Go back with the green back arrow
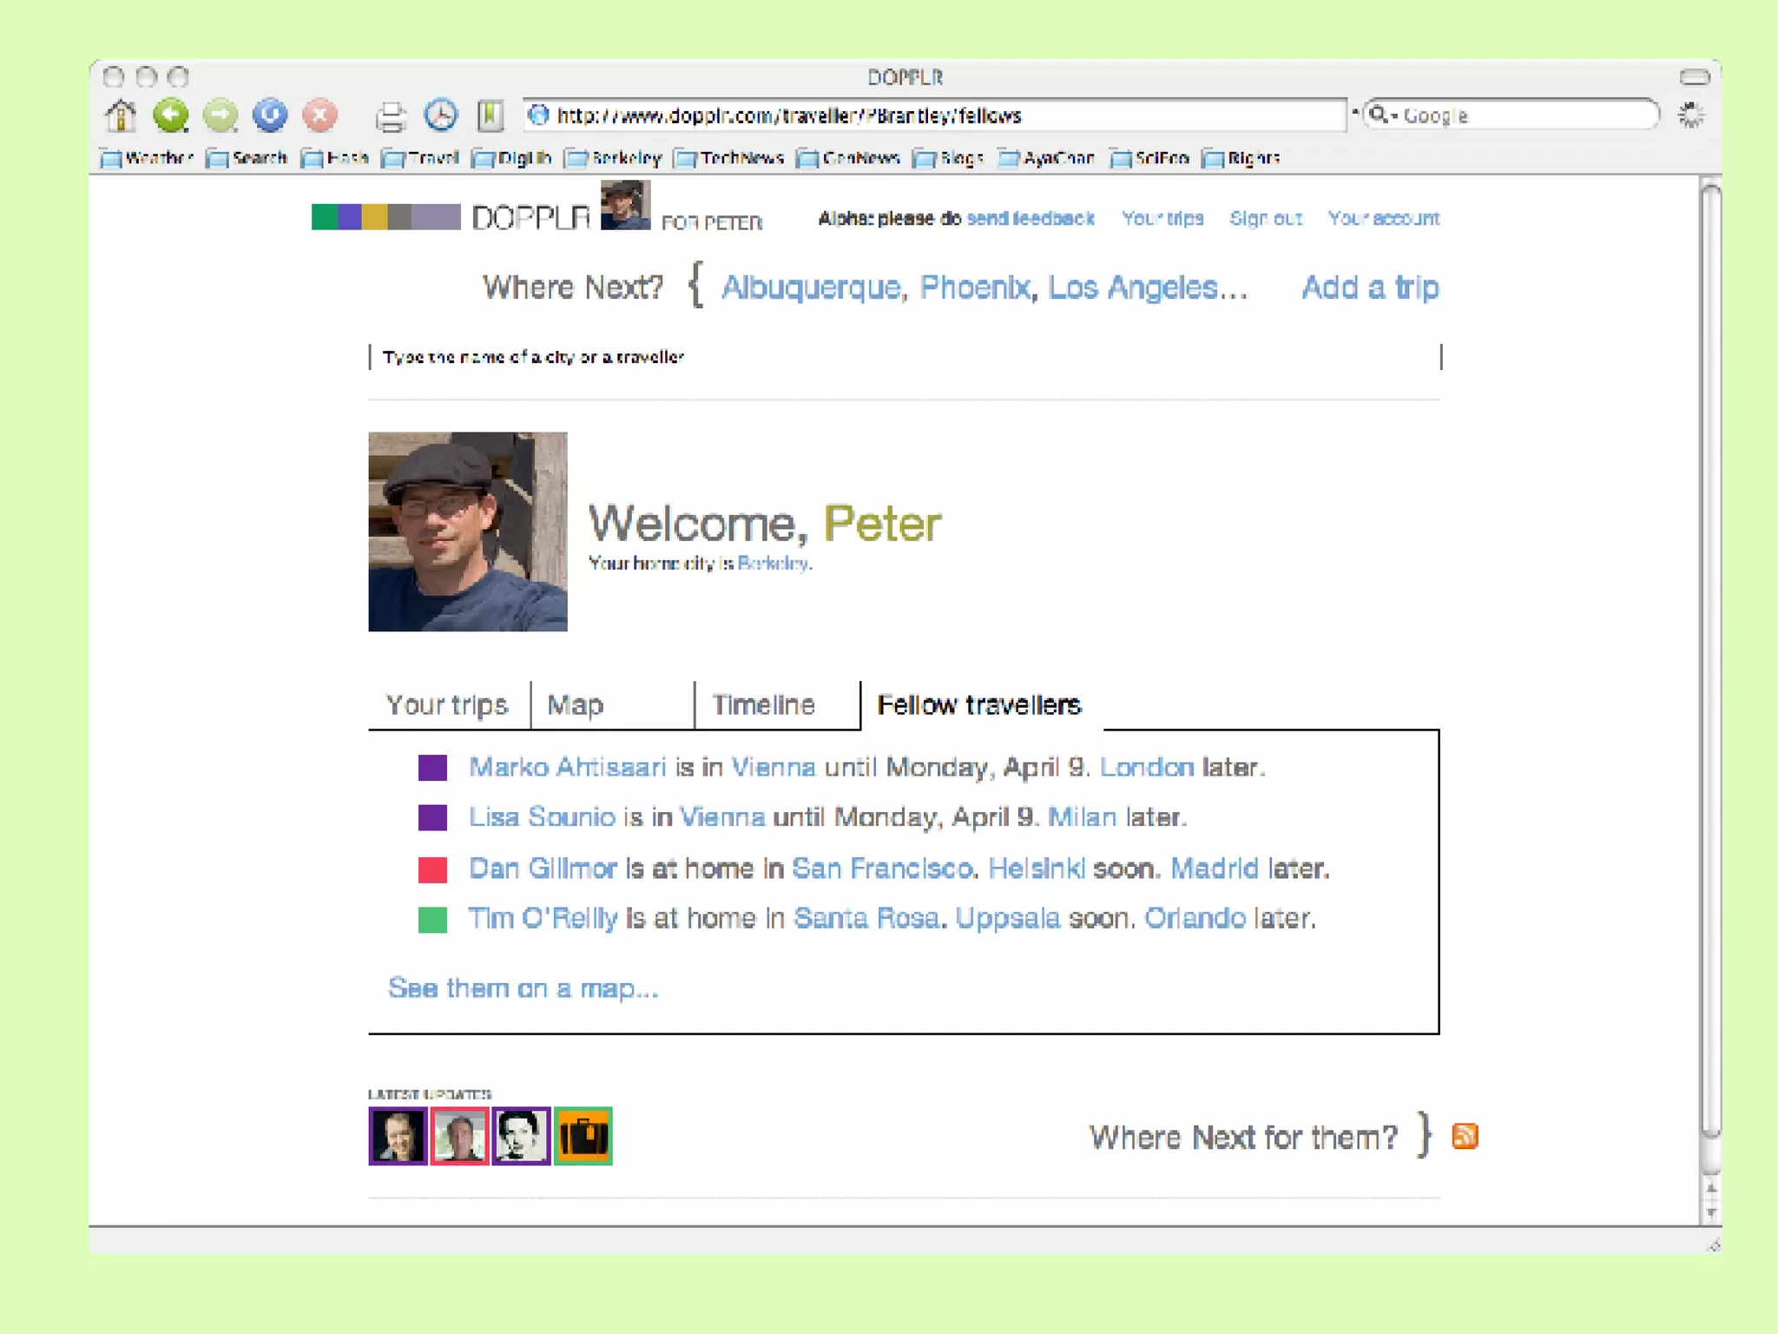The image size is (1778, 1334). [170, 116]
